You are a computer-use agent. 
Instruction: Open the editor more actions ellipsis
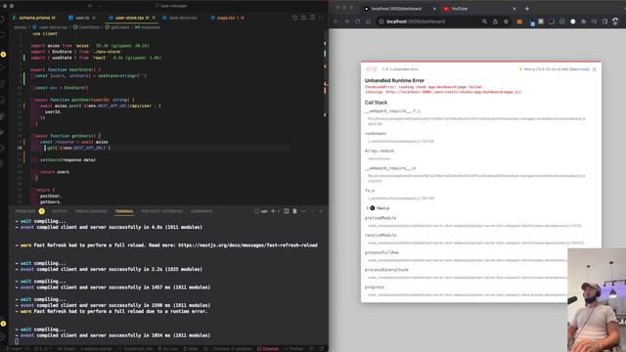(x=321, y=18)
